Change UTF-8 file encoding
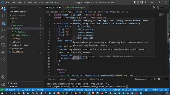This screenshot has height=95, width=170. 98,90
